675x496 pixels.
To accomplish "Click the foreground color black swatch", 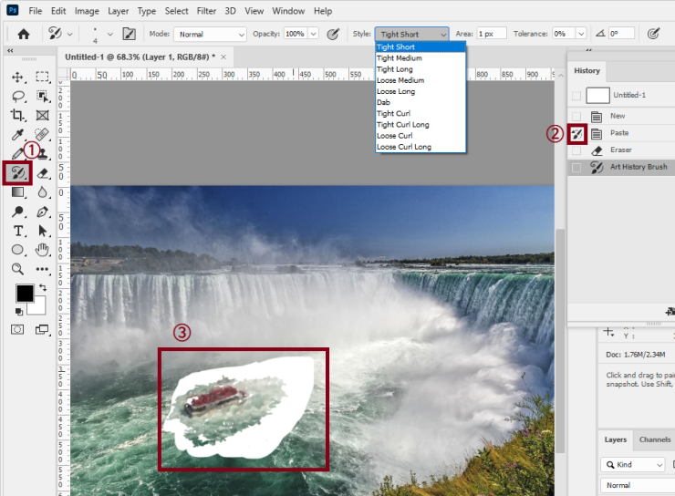I will [x=24, y=292].
